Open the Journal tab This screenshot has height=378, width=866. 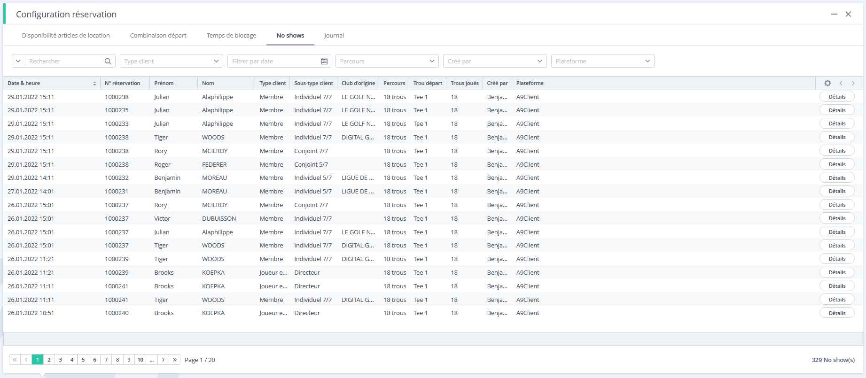pos(334,35)
